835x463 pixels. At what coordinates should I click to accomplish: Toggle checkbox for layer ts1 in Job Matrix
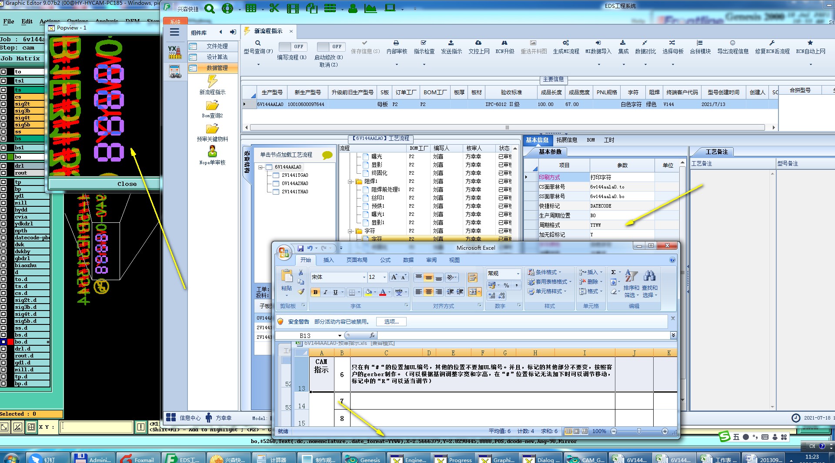[3, 81]
